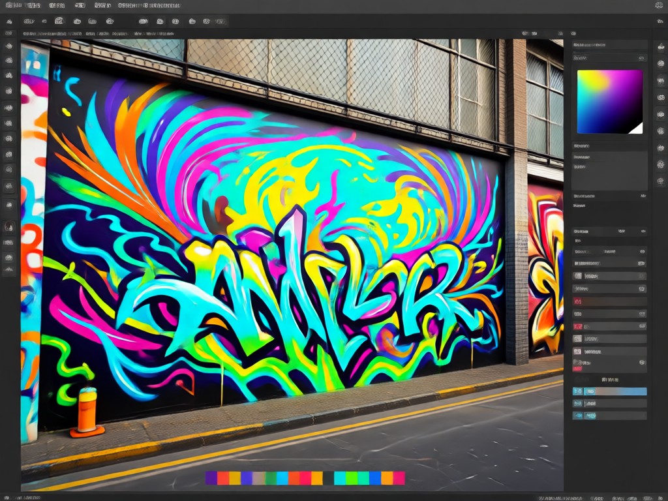Pick the leftmost purple swatch in the bottom palette
The image size is (668, 501).
(x=211, y=478)
